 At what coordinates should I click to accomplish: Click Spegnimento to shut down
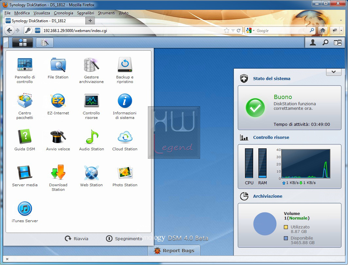(124, 239)
